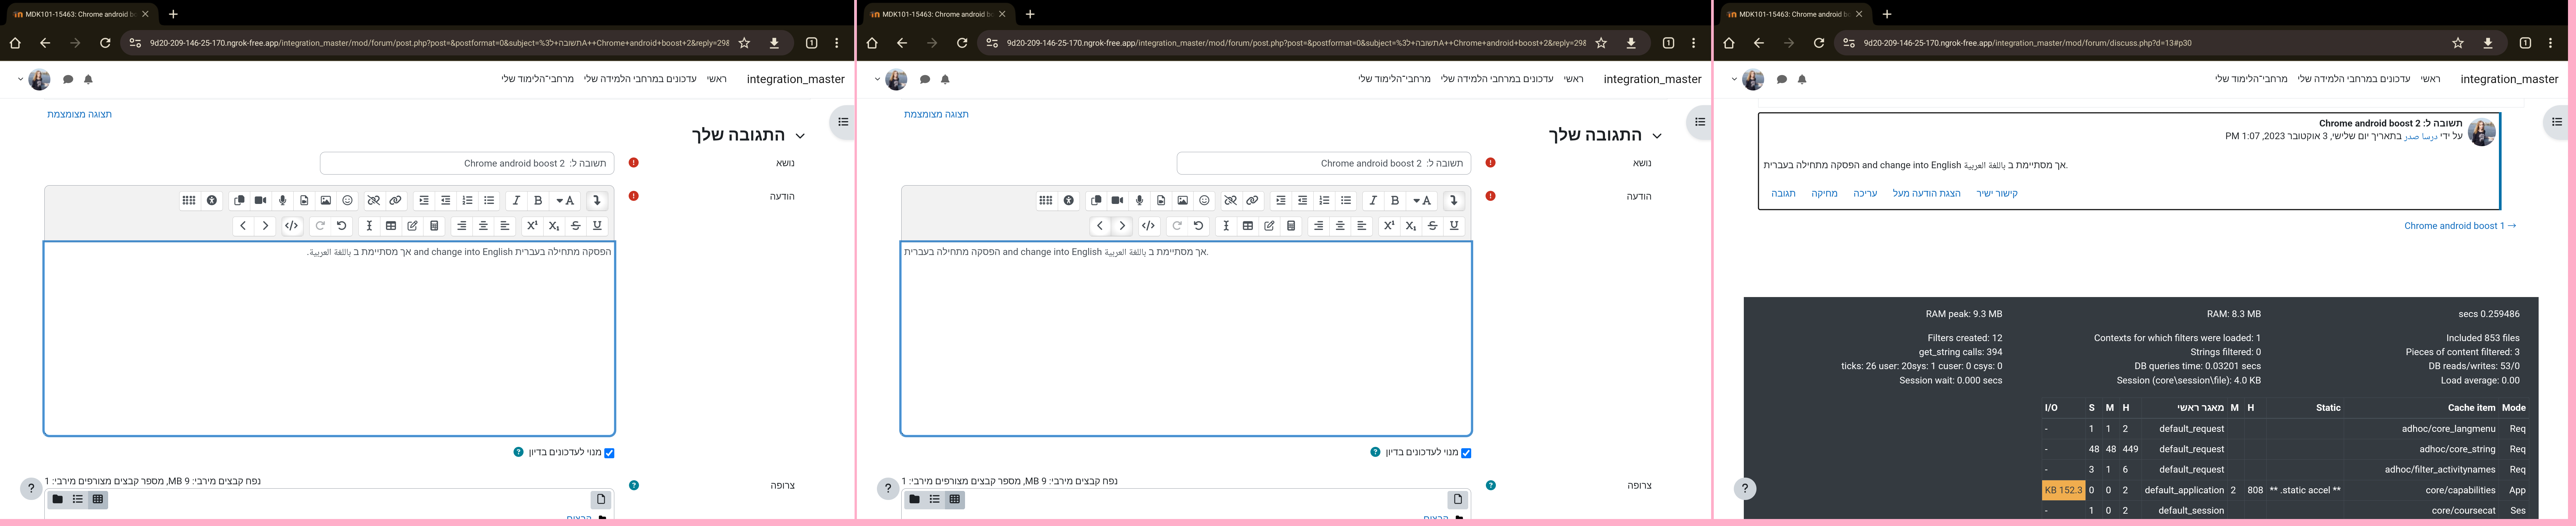
Task: Click bold in middle window editor
Action: 1395,201
